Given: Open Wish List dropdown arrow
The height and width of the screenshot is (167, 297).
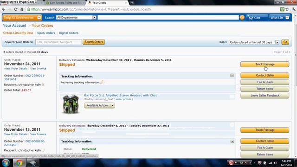Looking at the screenshot, I should point(287,18).
